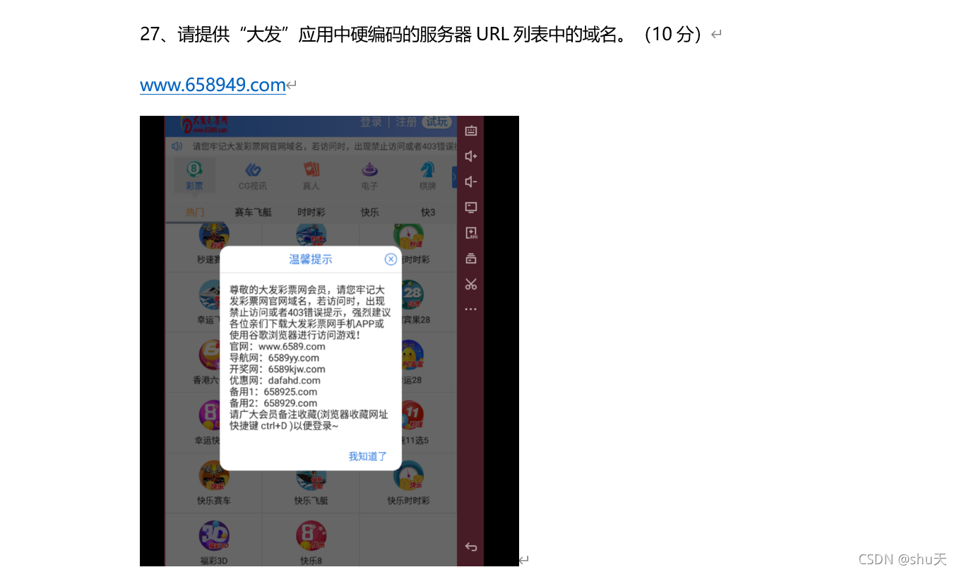Click the 我知道了 button in the dialog

pyautogui.click(x=368, y=456)
